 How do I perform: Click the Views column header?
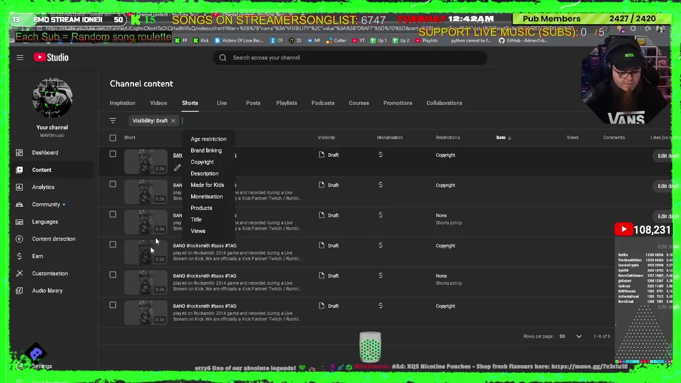(x=572, y=138)
